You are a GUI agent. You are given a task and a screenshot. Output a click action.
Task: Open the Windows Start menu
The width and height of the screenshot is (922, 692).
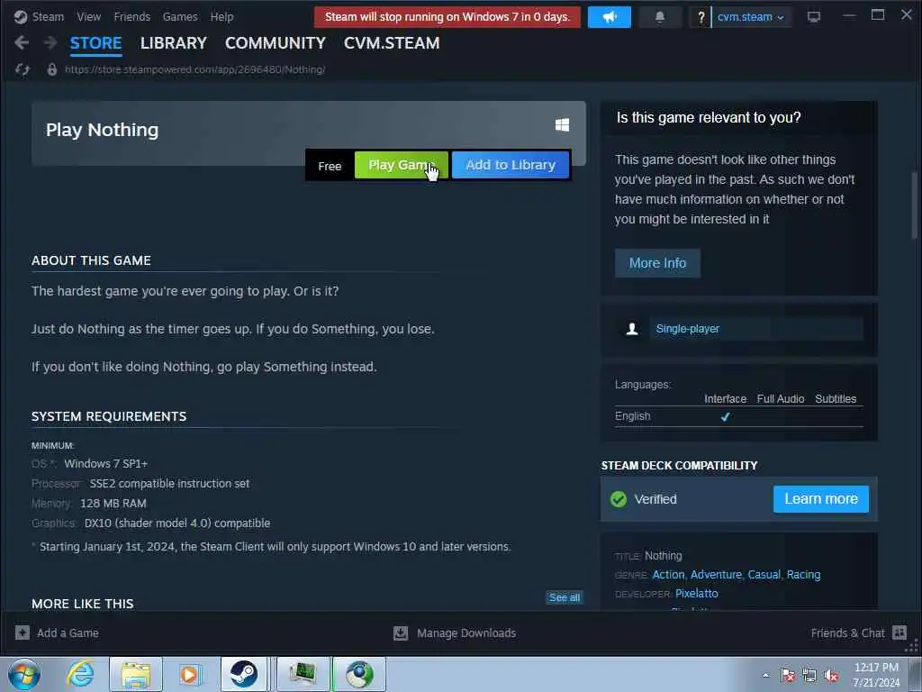coord(24,674)
